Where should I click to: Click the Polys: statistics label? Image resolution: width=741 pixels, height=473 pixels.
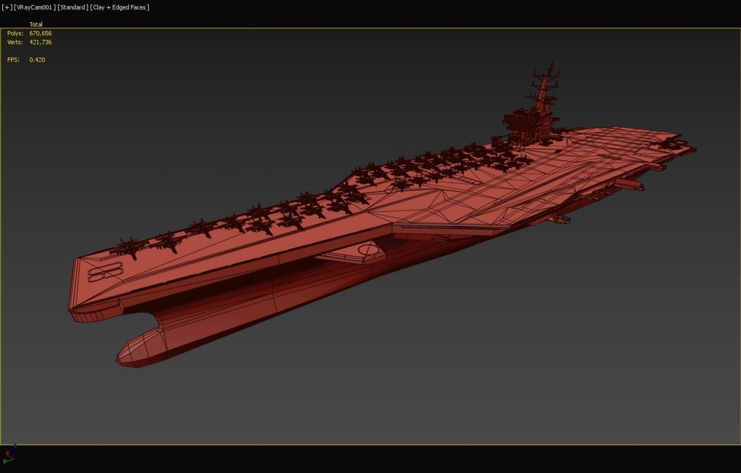15,33
